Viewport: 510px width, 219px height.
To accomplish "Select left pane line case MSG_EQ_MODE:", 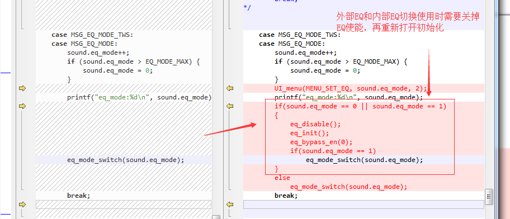I will [84, 44].
